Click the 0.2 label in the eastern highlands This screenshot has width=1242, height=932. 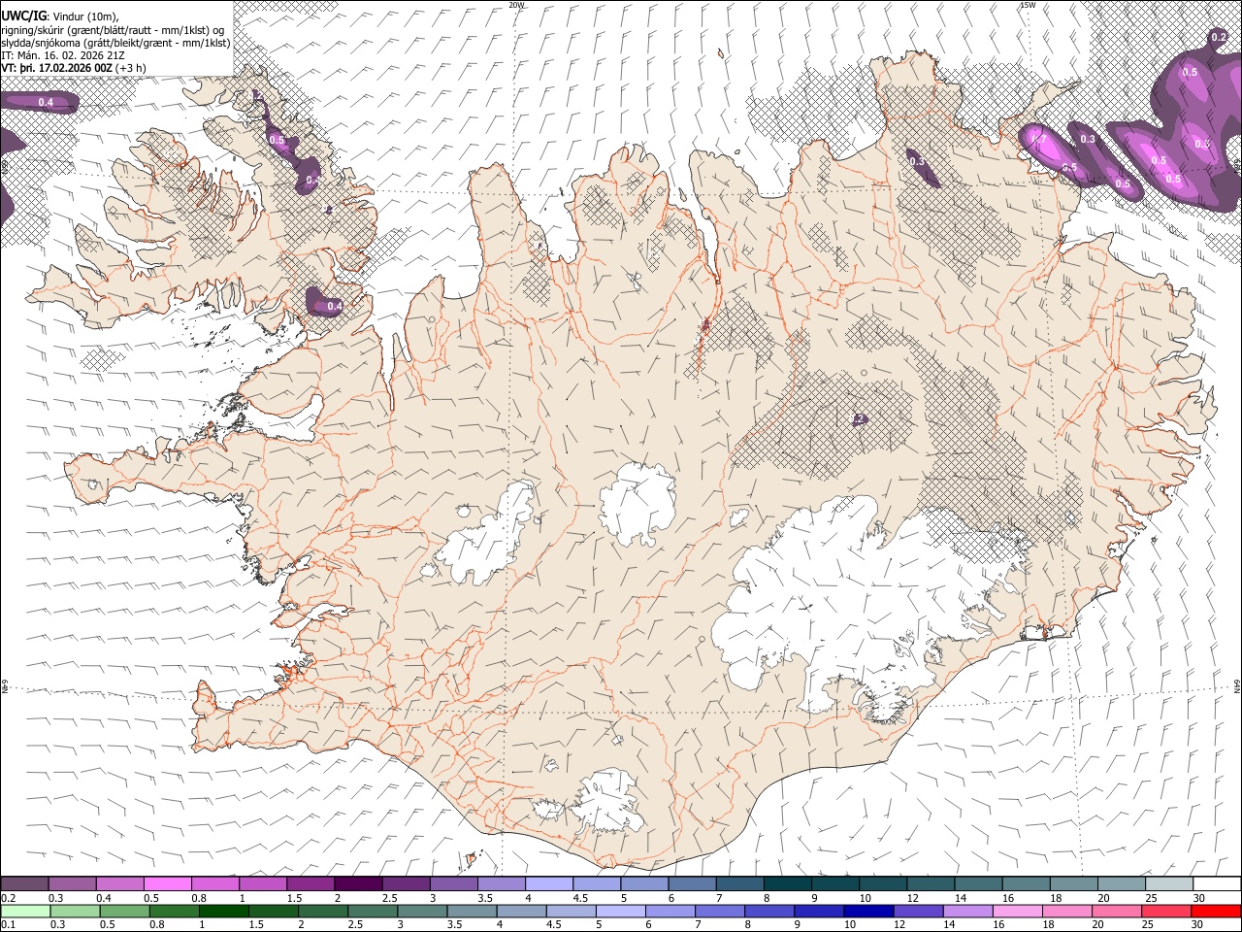tap(858, 419)
